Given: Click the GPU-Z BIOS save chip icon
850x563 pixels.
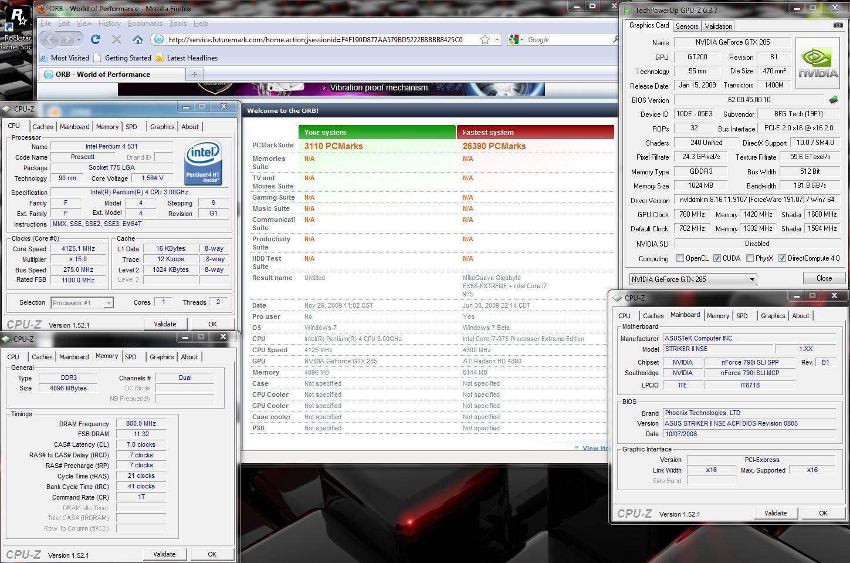Looking at the screenshot, I should [x=833, y=100].
